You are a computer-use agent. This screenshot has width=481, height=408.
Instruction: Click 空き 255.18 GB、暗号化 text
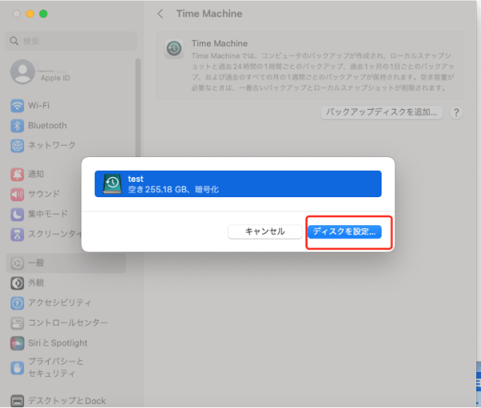pyautogui.click(x=173, y=190)
